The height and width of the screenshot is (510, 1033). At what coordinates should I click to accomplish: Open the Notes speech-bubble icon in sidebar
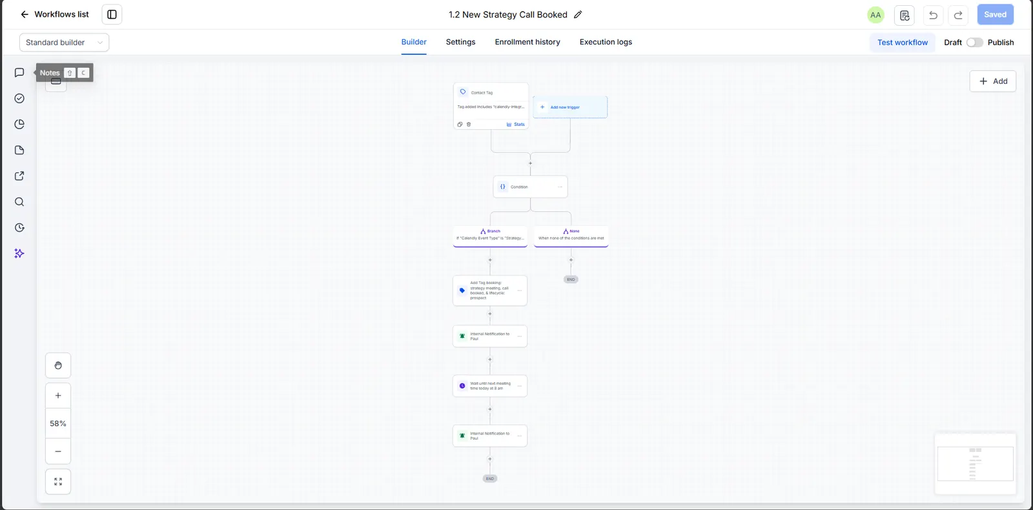click(x=19, y=73)
